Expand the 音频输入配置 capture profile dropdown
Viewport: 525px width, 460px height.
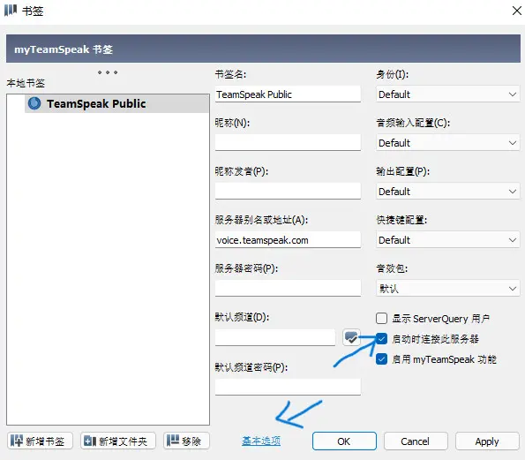click(447, 143)
